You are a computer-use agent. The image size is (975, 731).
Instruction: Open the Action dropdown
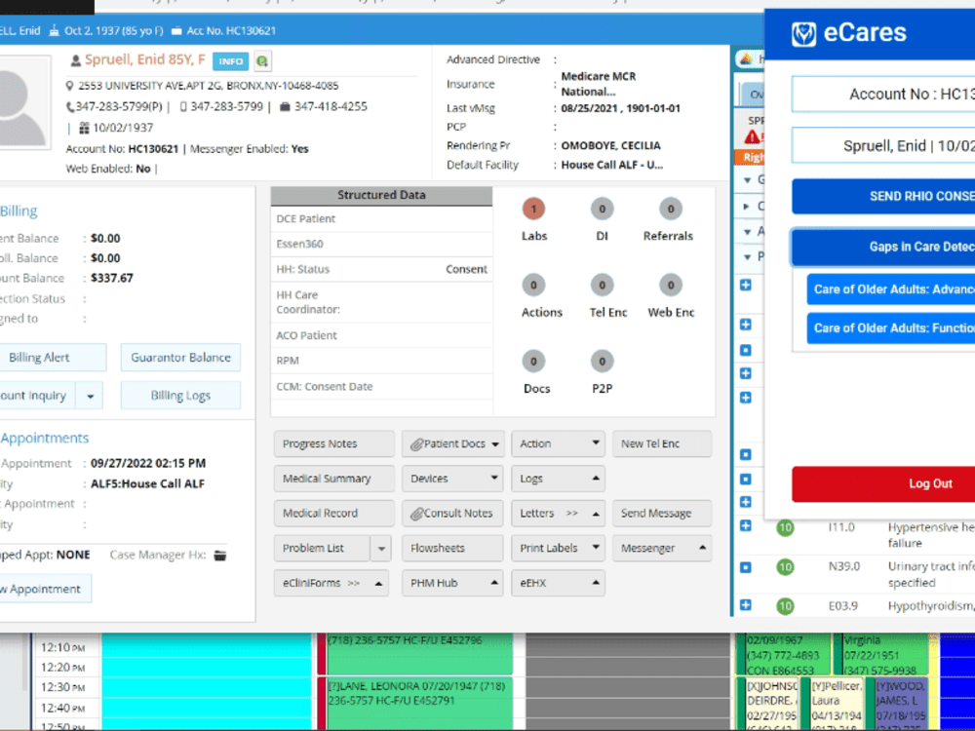point(559,443)
